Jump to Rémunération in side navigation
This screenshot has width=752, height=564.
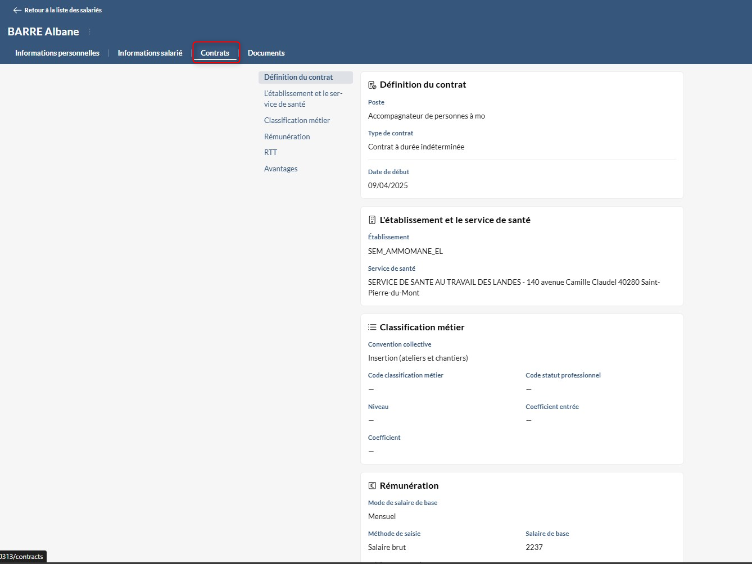287,137
